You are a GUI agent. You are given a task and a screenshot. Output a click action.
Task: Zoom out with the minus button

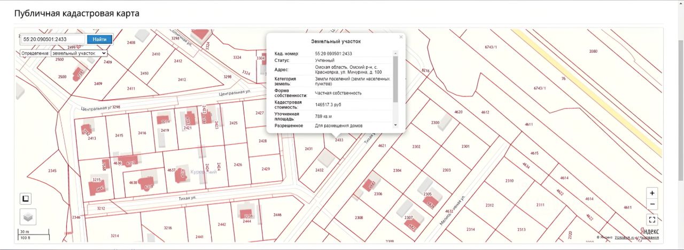pyautogui.click(x=652, y=205)
